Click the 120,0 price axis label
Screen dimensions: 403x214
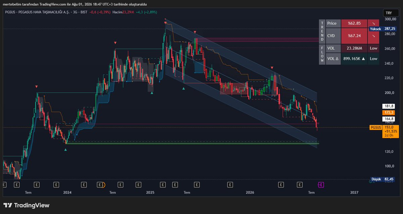(x=389, y=151)
